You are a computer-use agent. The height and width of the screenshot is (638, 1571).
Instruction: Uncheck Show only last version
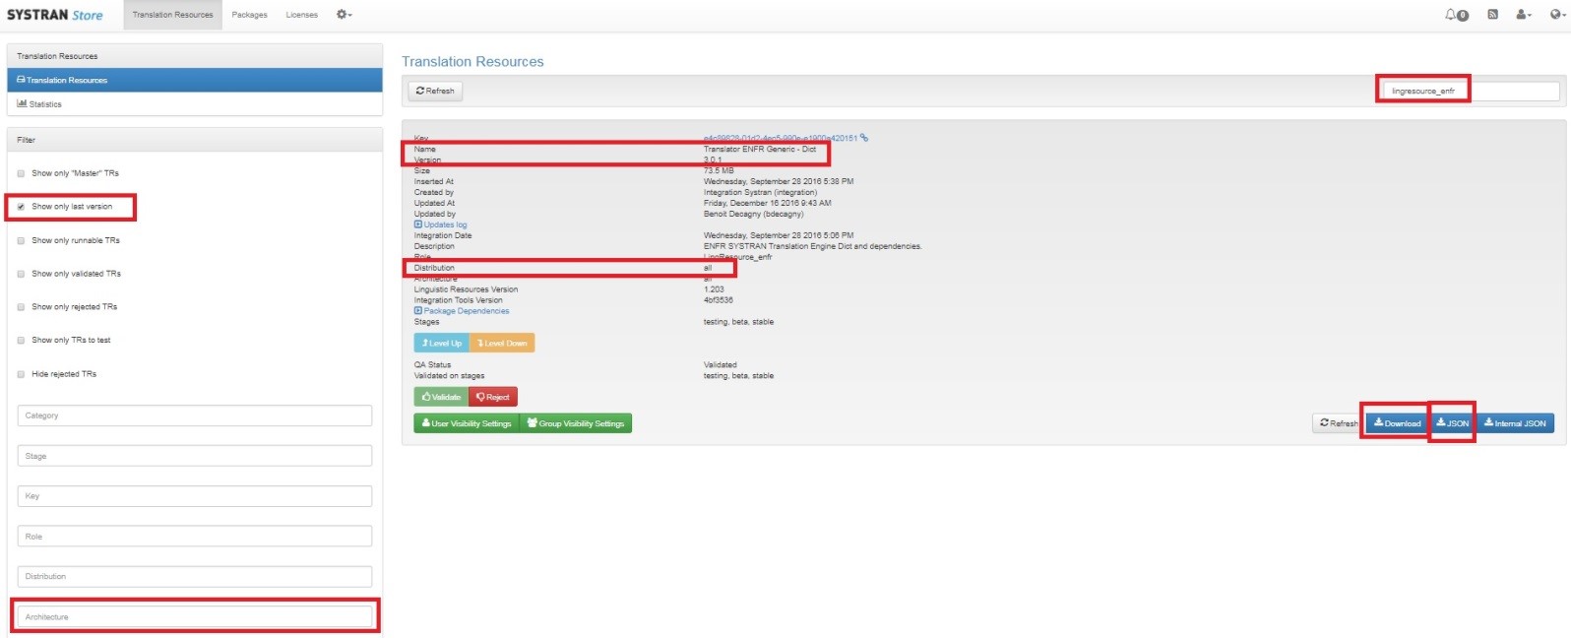click(21, 207)
